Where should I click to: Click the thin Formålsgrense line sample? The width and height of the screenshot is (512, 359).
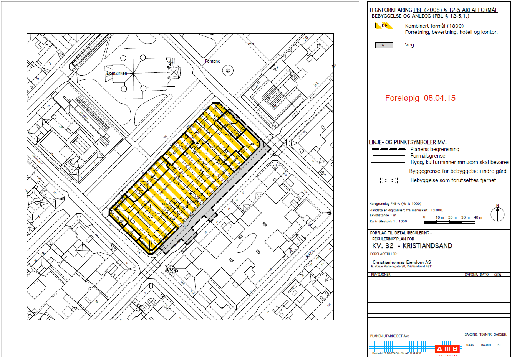388,156
